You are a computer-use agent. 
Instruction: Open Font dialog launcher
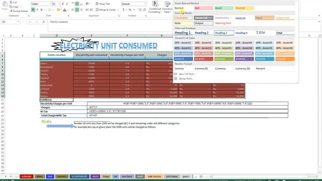coord(68,16)
